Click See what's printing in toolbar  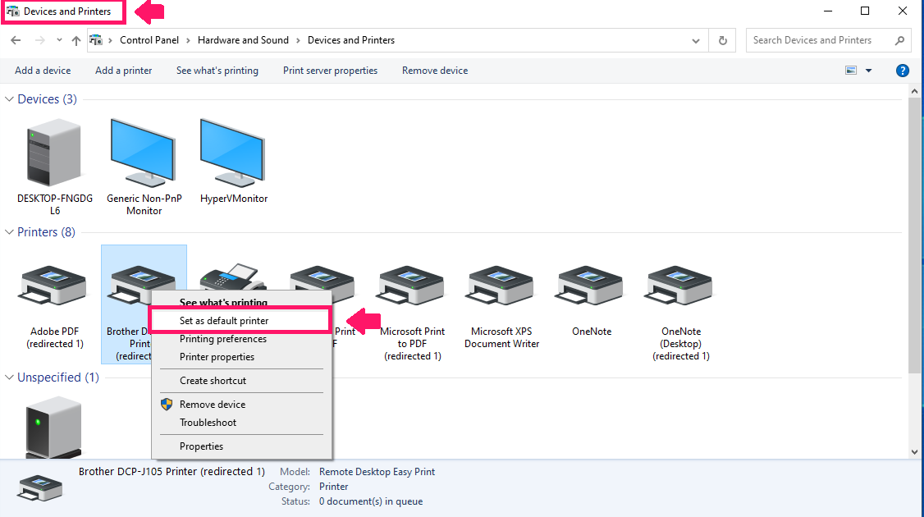217,71
